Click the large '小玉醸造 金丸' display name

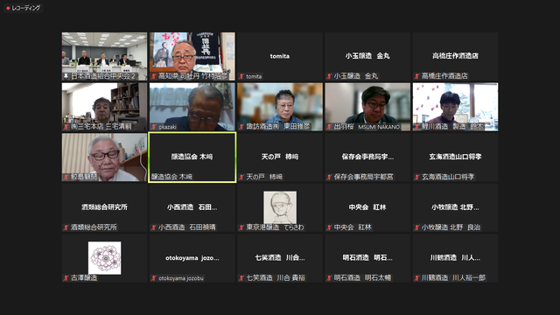pyautogui.click(x=367, y=56)
